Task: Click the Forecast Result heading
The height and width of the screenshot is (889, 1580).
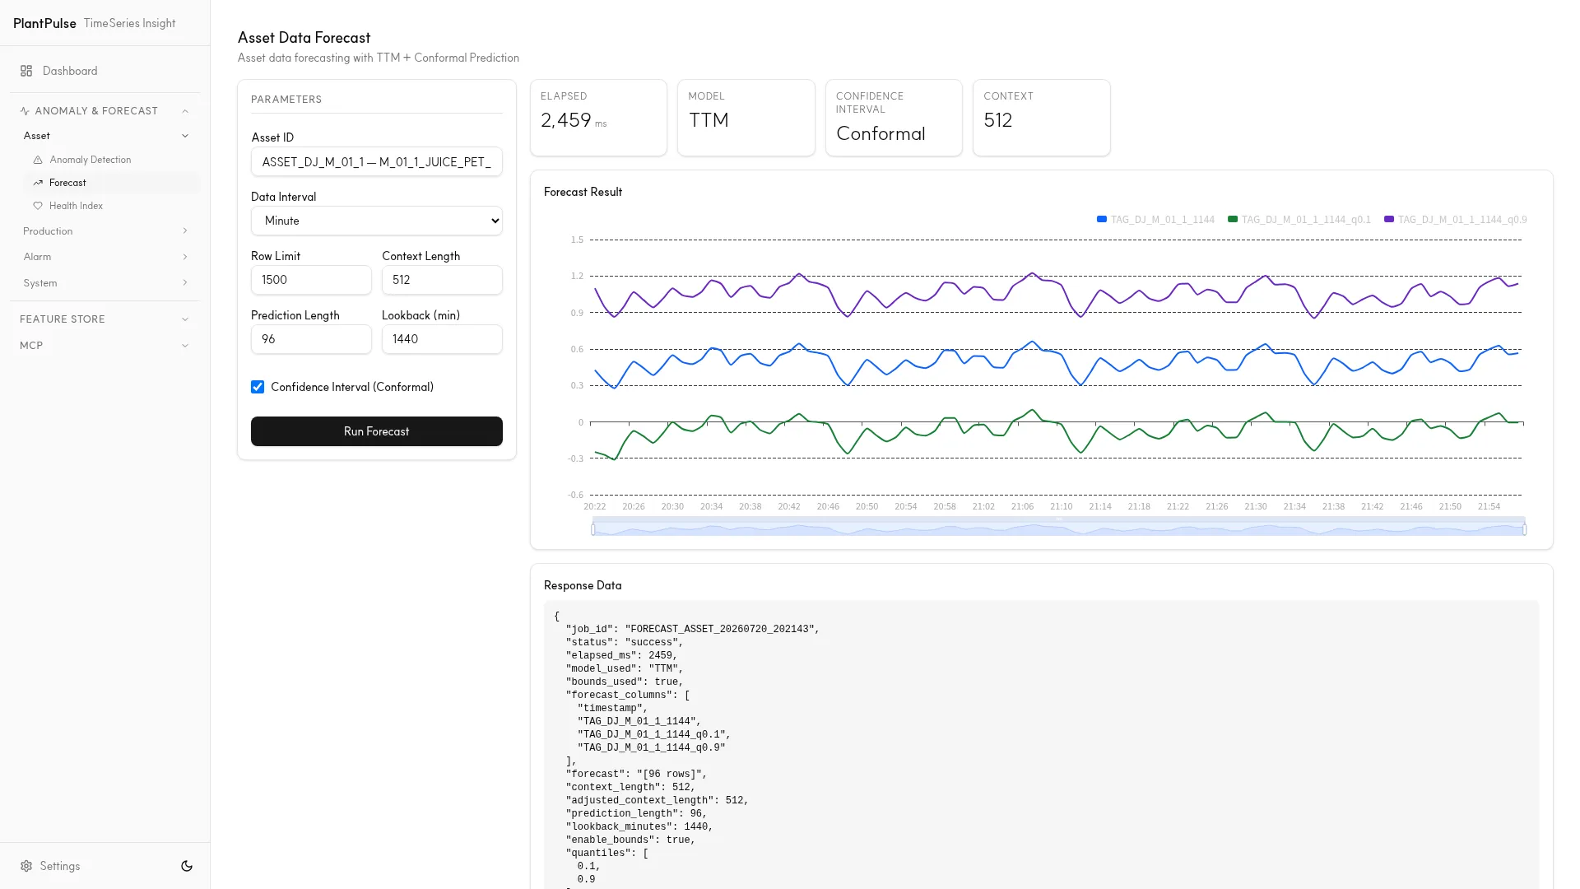Action: coord(583,192)
